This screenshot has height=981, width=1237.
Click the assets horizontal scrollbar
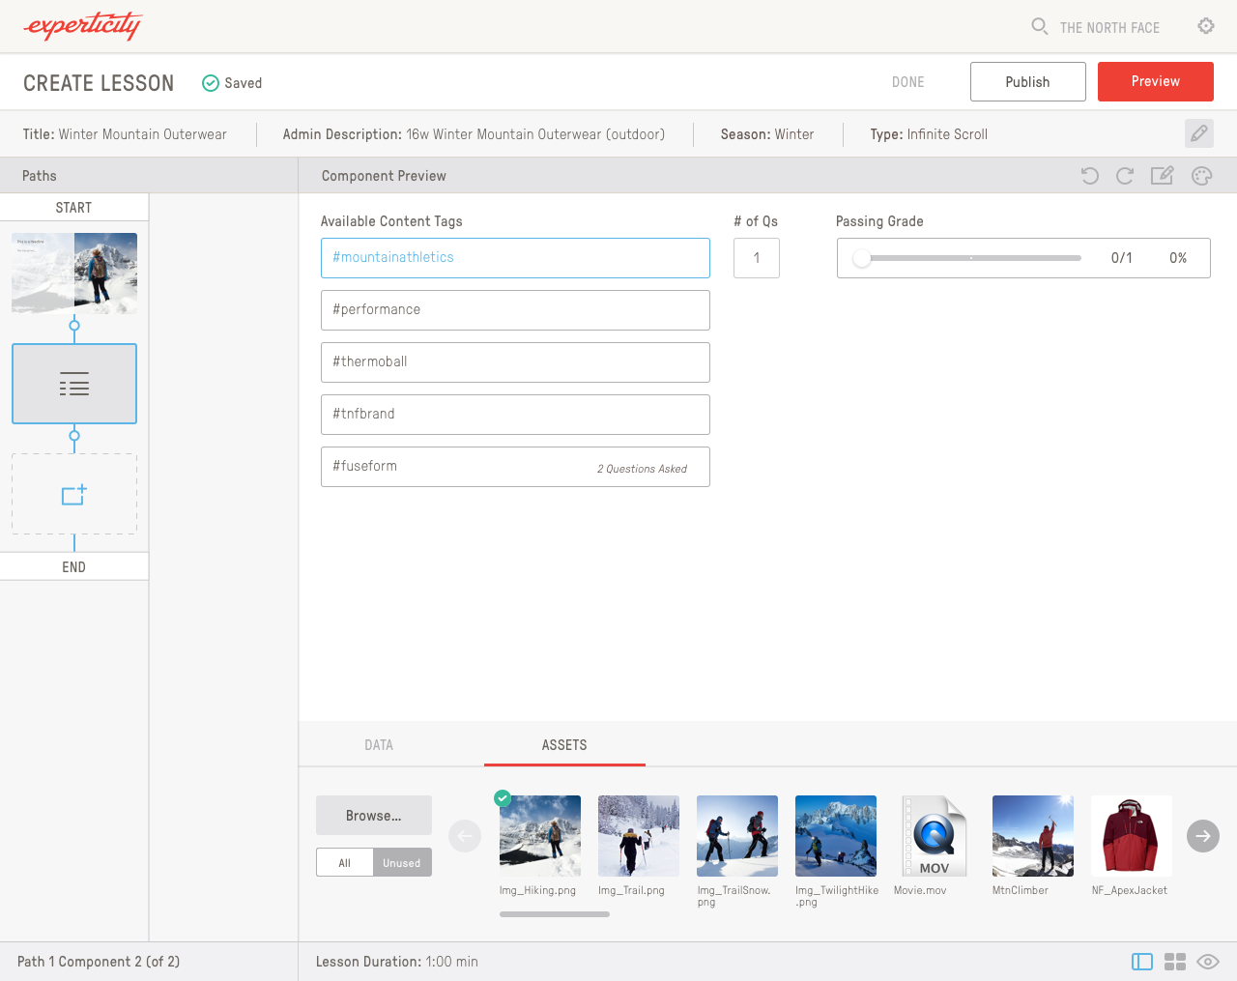coord(555,914)
